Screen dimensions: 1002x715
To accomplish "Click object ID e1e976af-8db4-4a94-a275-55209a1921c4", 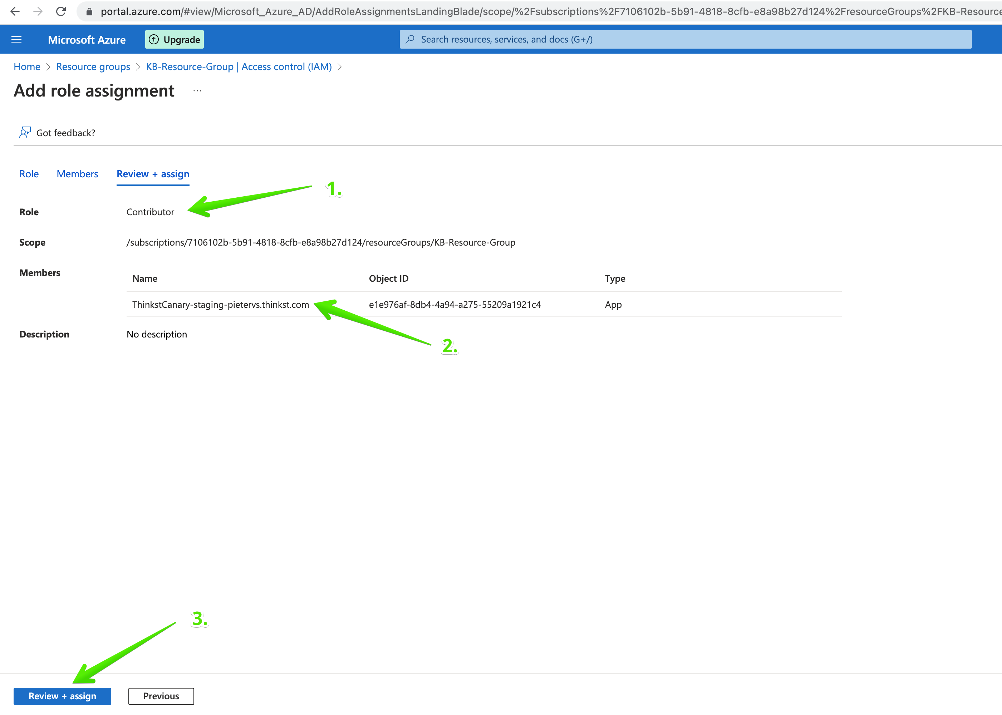I will [455, 305].
